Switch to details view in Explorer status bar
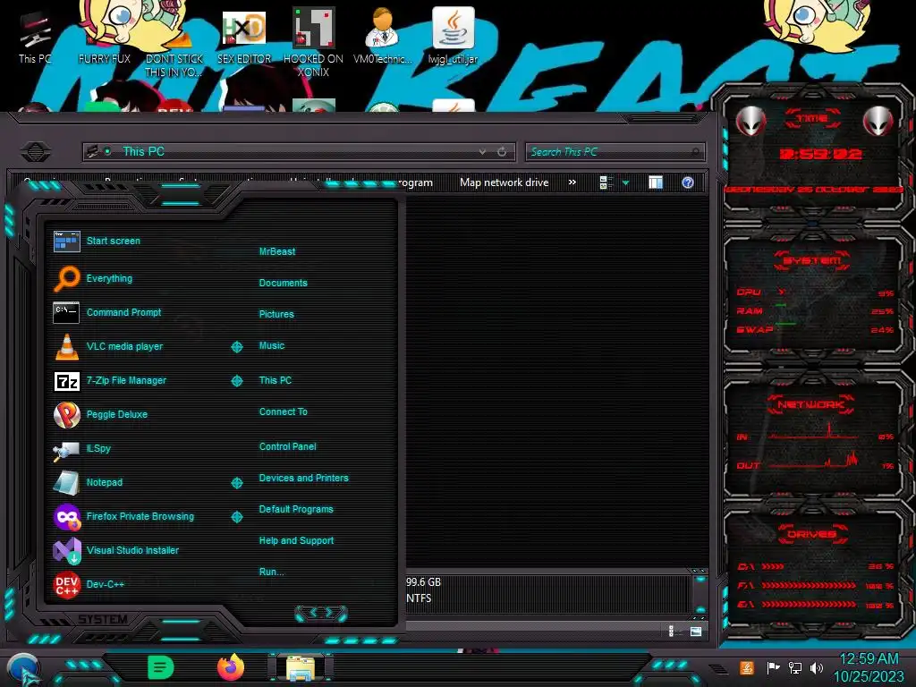 [673, 632]
